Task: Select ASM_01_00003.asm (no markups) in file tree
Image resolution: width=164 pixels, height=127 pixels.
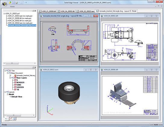Action: click(20, 16)
